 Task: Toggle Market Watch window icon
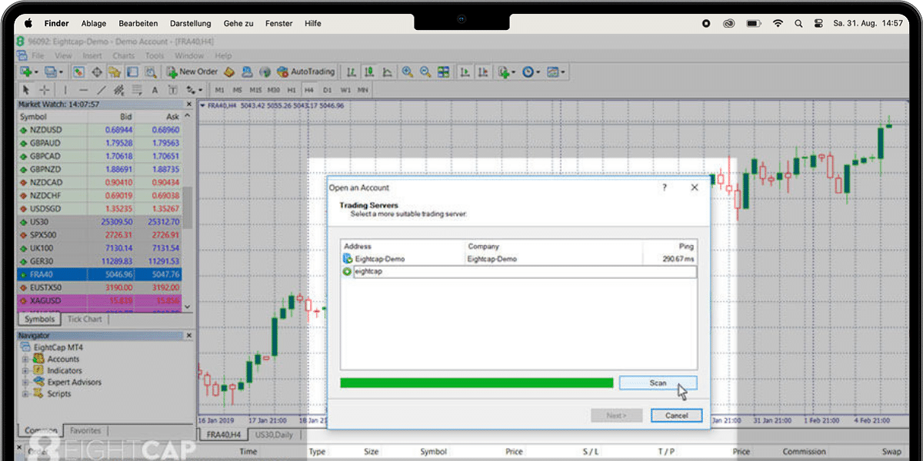pyautogui.click(x=78, y=72)
